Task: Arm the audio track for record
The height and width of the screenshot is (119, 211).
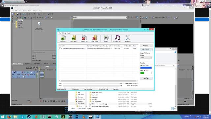Action: [x=22, y=72]
